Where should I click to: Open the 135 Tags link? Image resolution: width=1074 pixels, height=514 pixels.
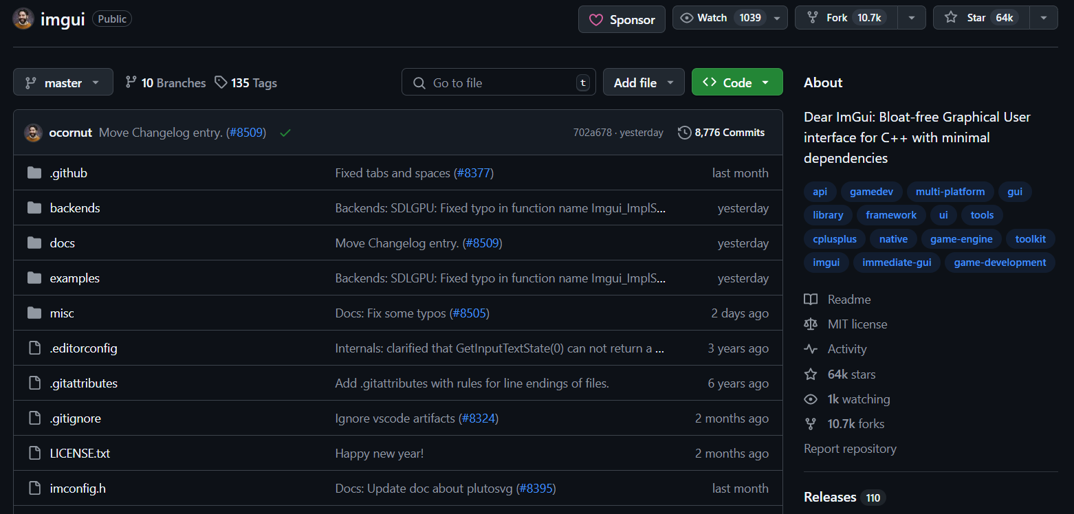245,82
